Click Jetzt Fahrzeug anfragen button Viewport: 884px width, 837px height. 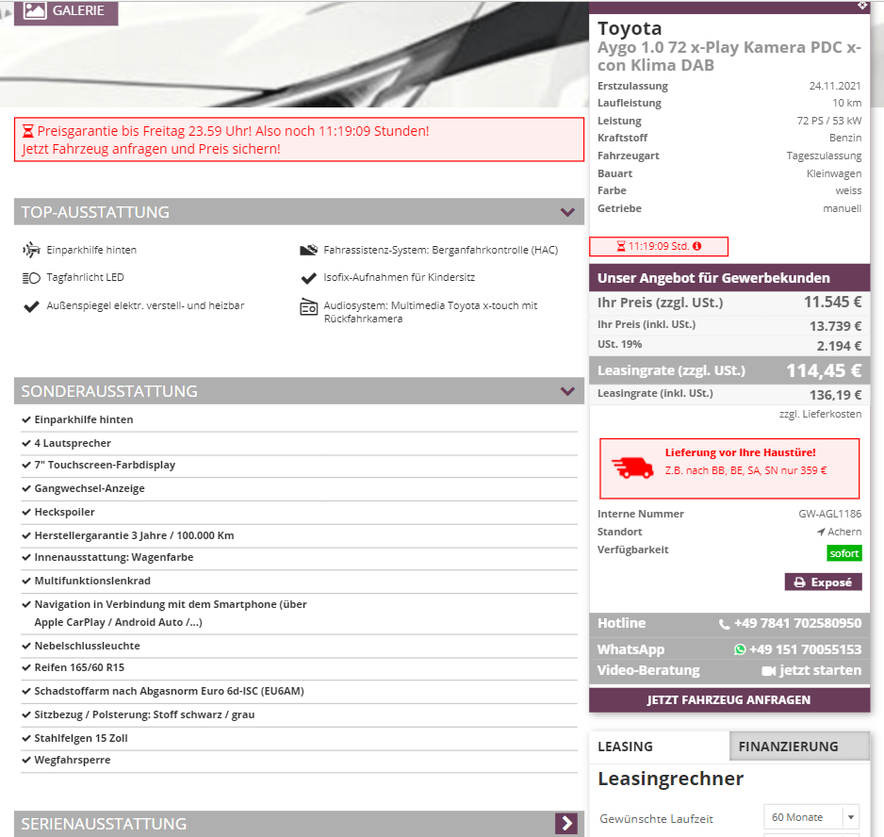[728, 700]
